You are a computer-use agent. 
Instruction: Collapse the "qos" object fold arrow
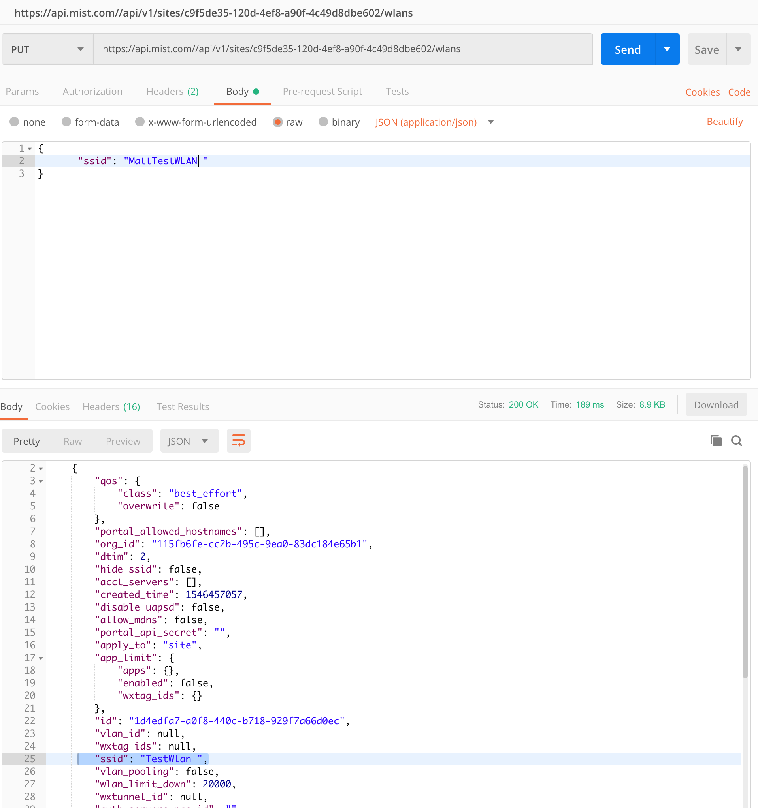pyautogui.click(x=41, y=481)
